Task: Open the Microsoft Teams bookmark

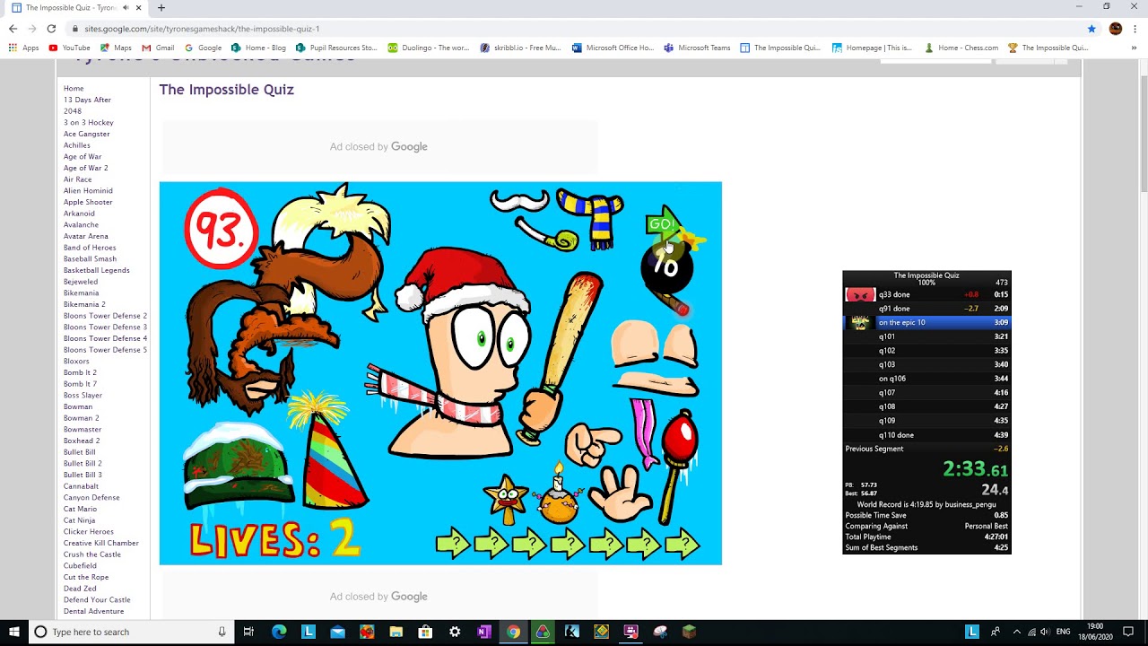Action: [x=697, y=48]
